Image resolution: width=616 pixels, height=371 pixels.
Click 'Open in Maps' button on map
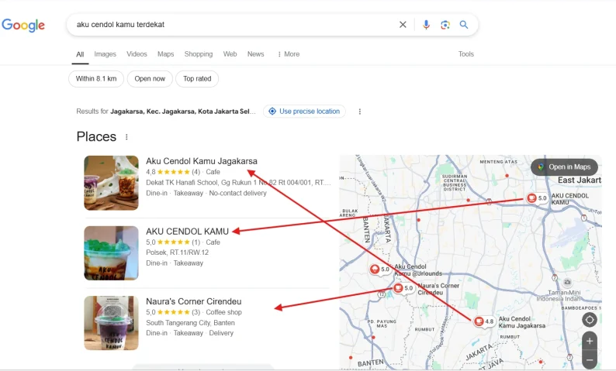click(x=565, y=167)
